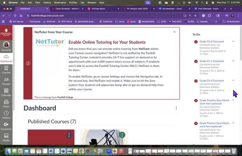Go to Dashboard in Canvas sidebar
This screenshot has height=156, width=242.
coord(6,59)
